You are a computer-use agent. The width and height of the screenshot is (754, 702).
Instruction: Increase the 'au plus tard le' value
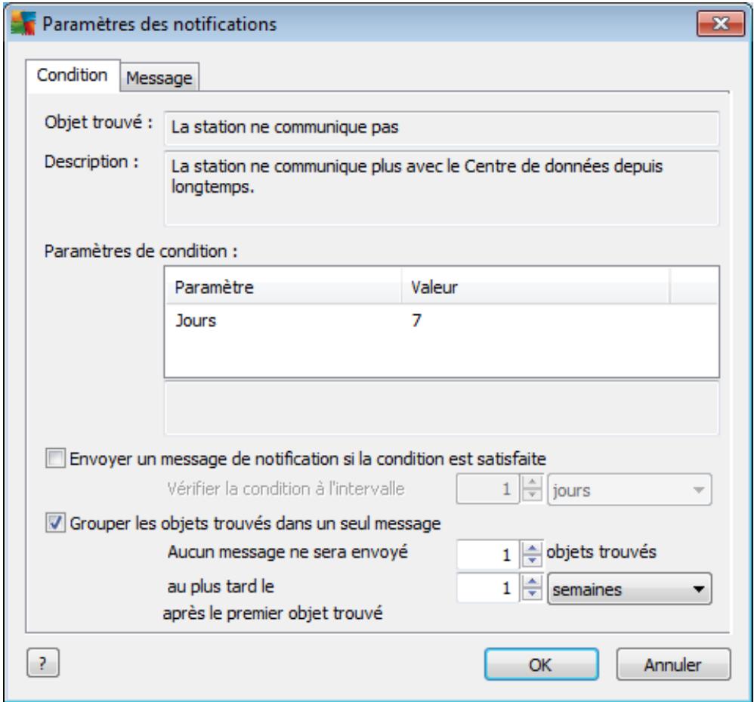(532, 581)
